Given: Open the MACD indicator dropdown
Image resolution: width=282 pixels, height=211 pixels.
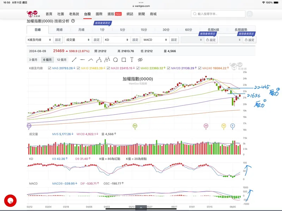Looking at the screenshot, I should (x=155, y=40).
